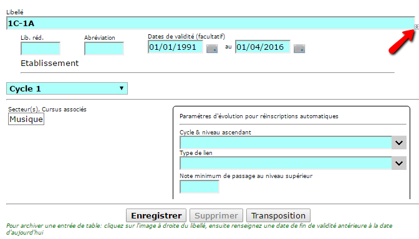Click the Etablissement heading text

pyautogui.click(x=50, y=63)
